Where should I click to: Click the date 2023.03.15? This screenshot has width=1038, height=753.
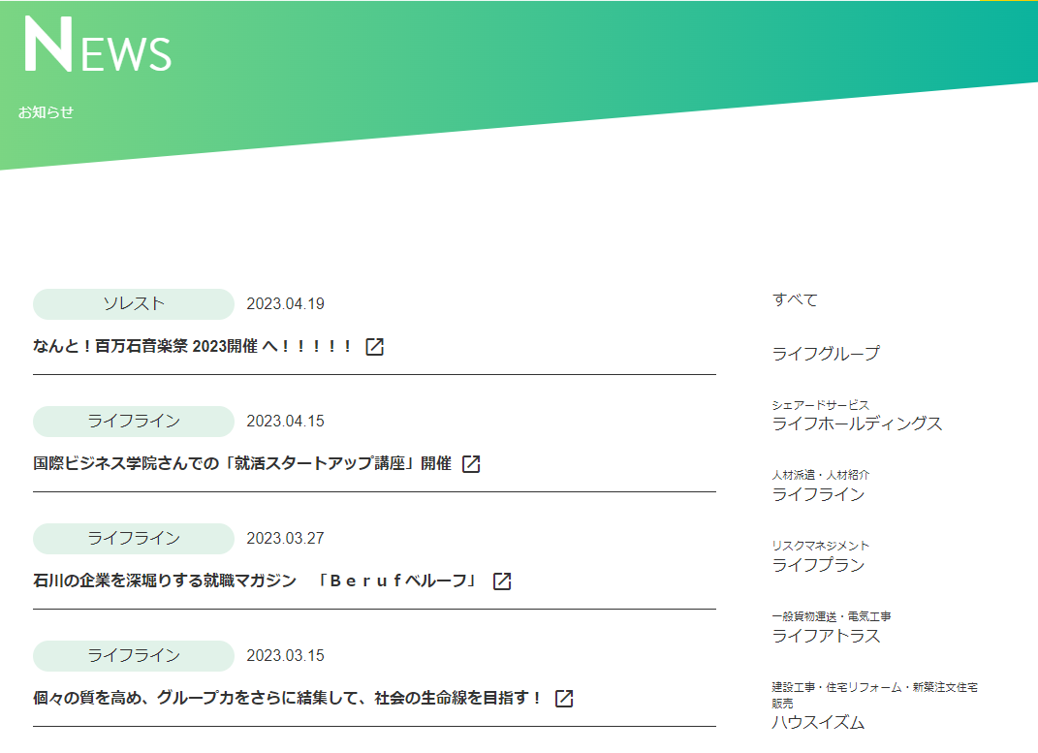[x=285, y=655]
